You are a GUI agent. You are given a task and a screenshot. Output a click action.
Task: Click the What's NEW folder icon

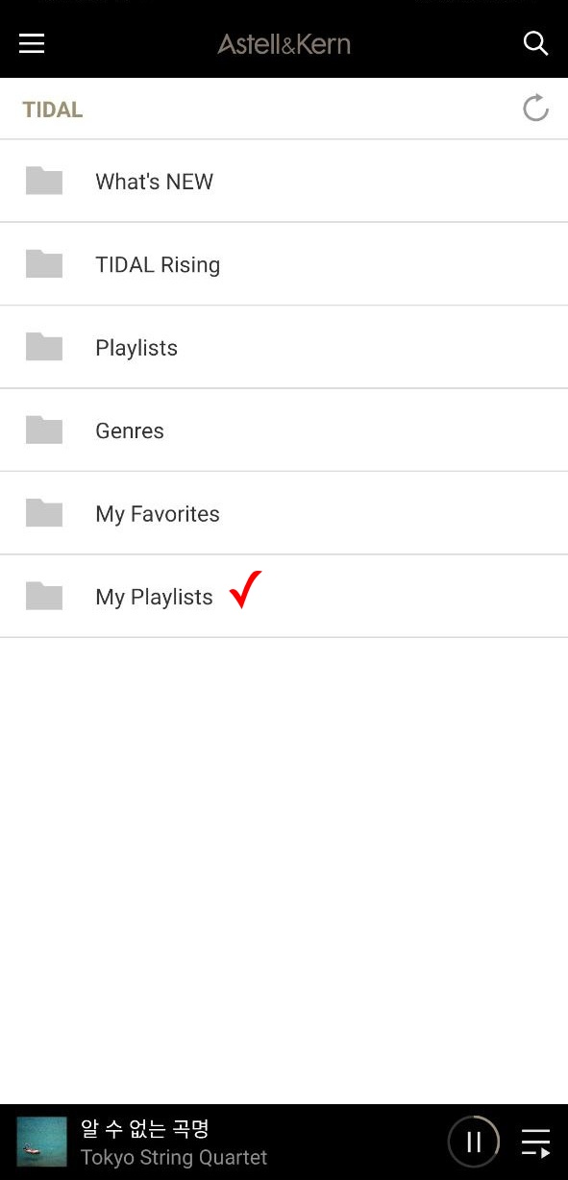44,181
